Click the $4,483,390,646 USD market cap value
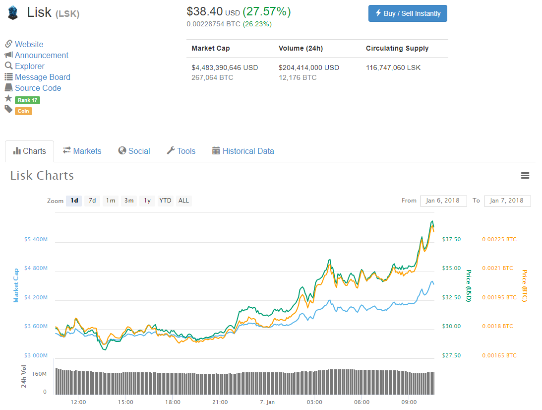Viewport: 542px width, 410px height. coord(225,68)
